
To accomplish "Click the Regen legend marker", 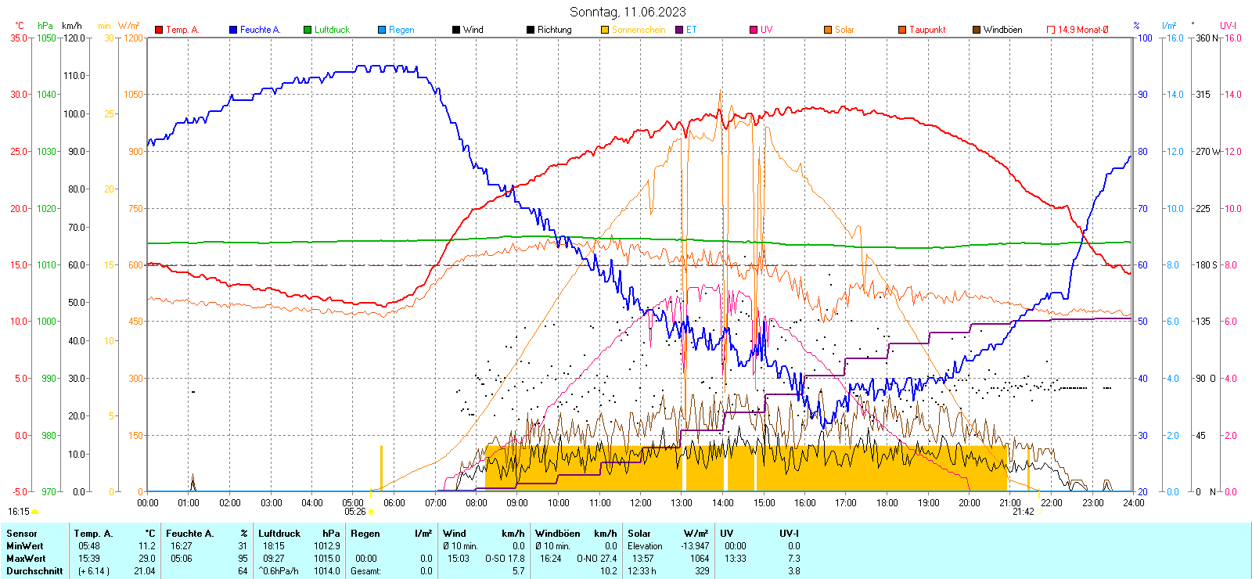I will pyautogui.click(x=382, y=30).
